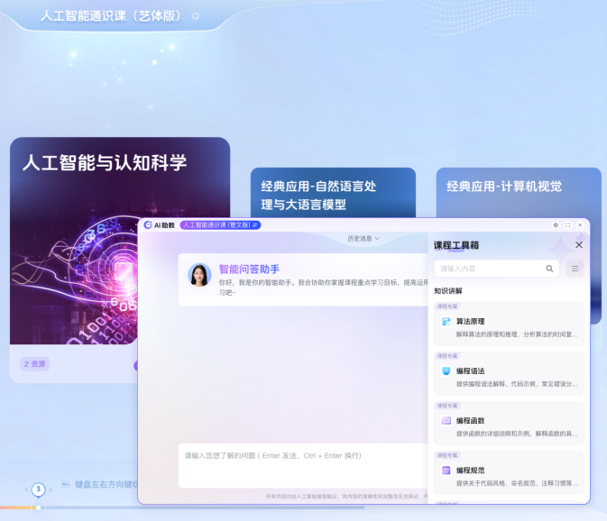Screen dimensions: 607x521
Task: Click the page number 3 marker
Action: pyautogui.click(x=38, y=489)
